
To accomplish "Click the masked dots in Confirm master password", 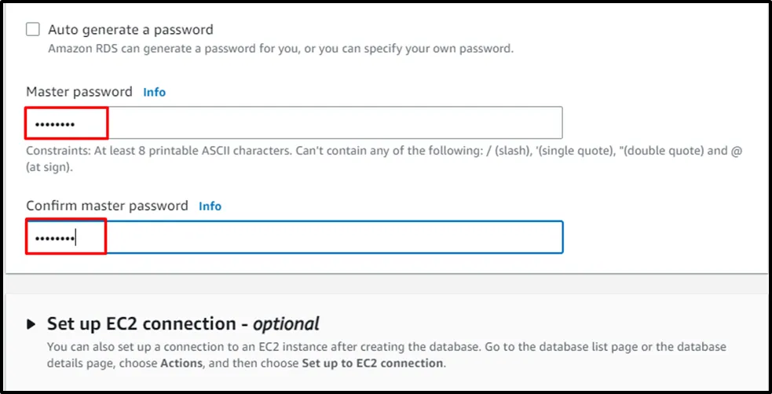I will 55,238.
